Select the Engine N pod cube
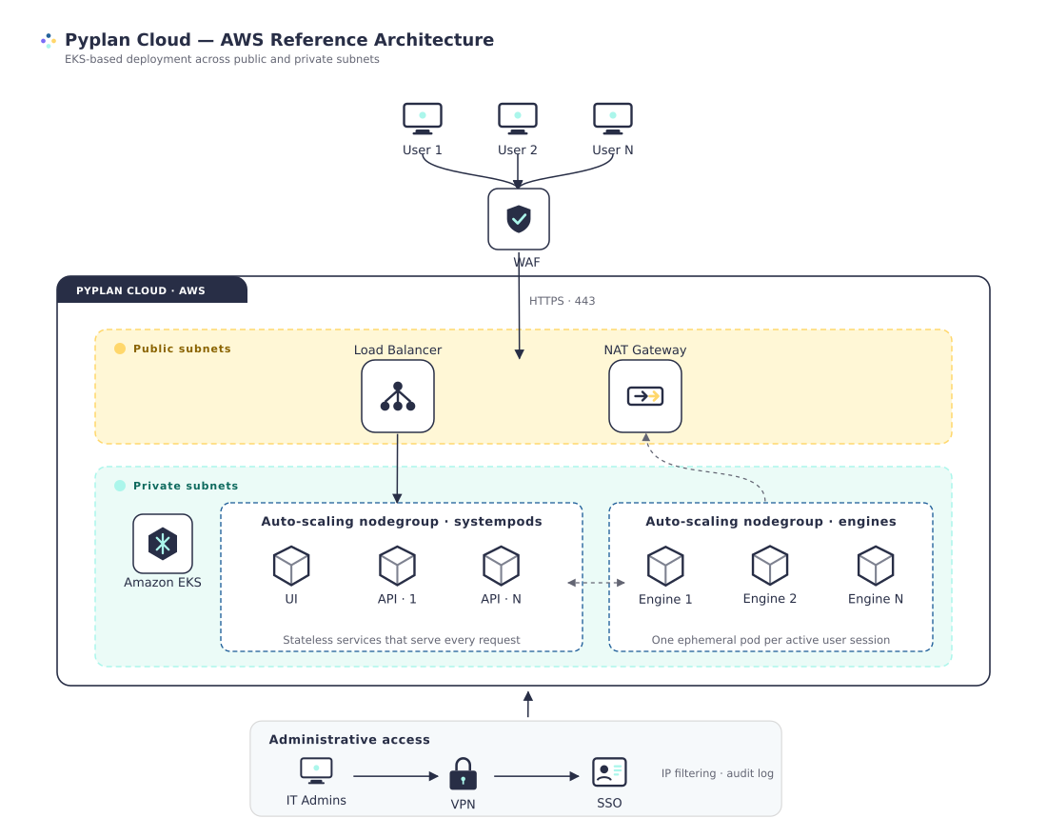This screenshot has height=838, width=1047. click(x=876, y=566)
